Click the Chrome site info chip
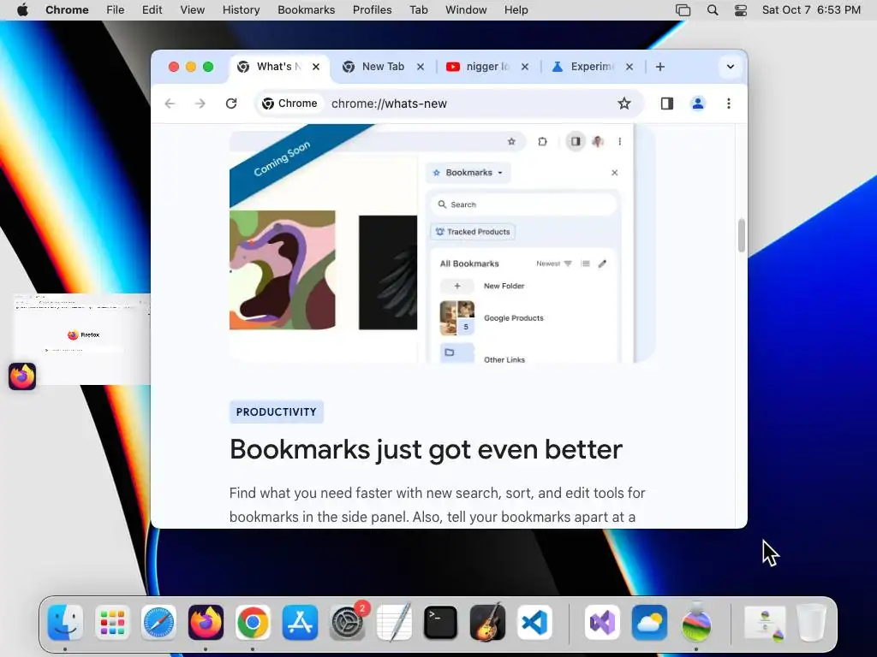The image size is (877, 657). coord(289,104)
